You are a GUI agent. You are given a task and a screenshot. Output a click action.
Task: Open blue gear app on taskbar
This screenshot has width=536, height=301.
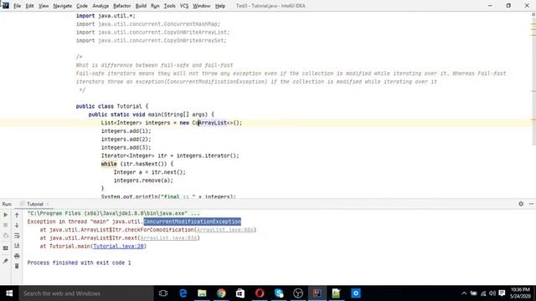[355, 293]
